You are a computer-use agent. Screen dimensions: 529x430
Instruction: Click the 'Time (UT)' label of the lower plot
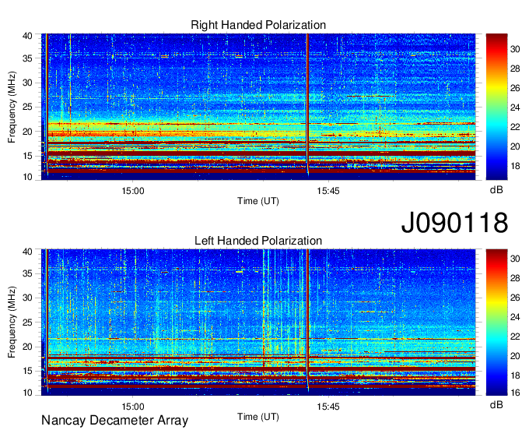click(258, 417)
